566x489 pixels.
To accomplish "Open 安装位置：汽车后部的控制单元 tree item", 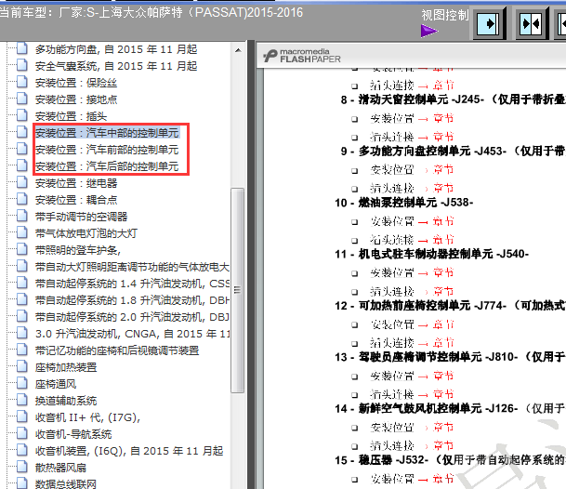I will [x=107, y=166].
